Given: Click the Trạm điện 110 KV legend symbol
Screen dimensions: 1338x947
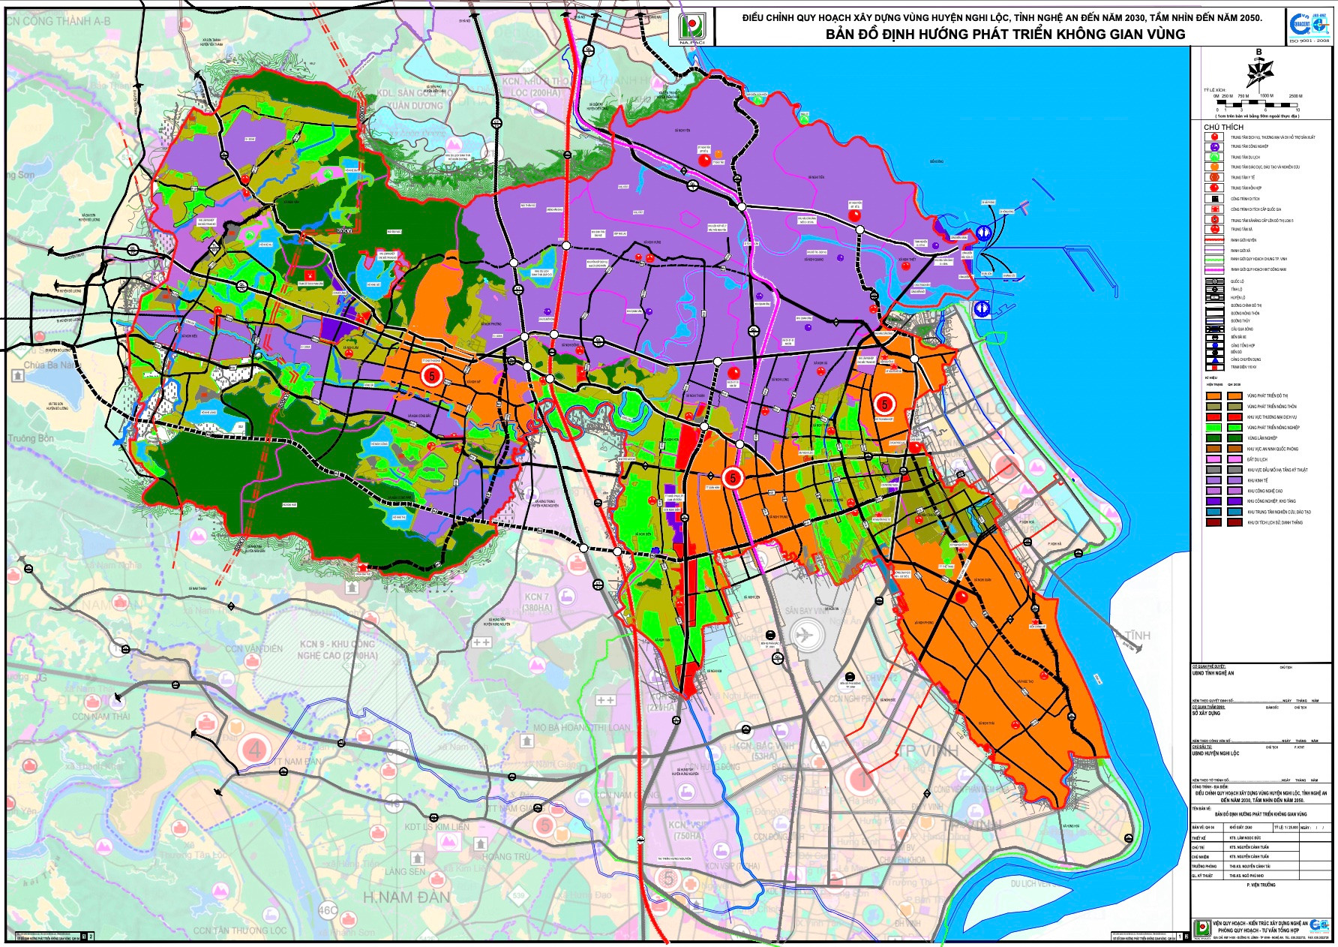Looking at the screenshot, I should 1214,367.
